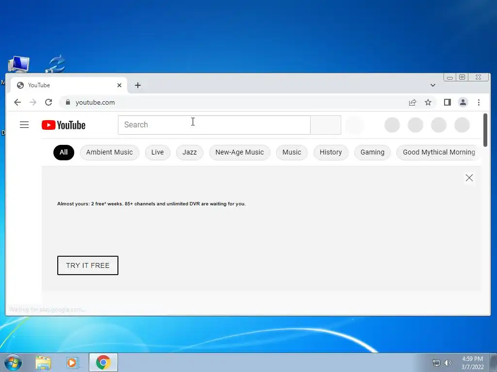
Task: Open the Windows Start menu
Action: tap(13, 362)
